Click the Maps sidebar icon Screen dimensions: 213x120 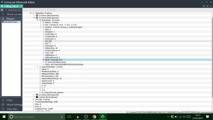(3, 100)
